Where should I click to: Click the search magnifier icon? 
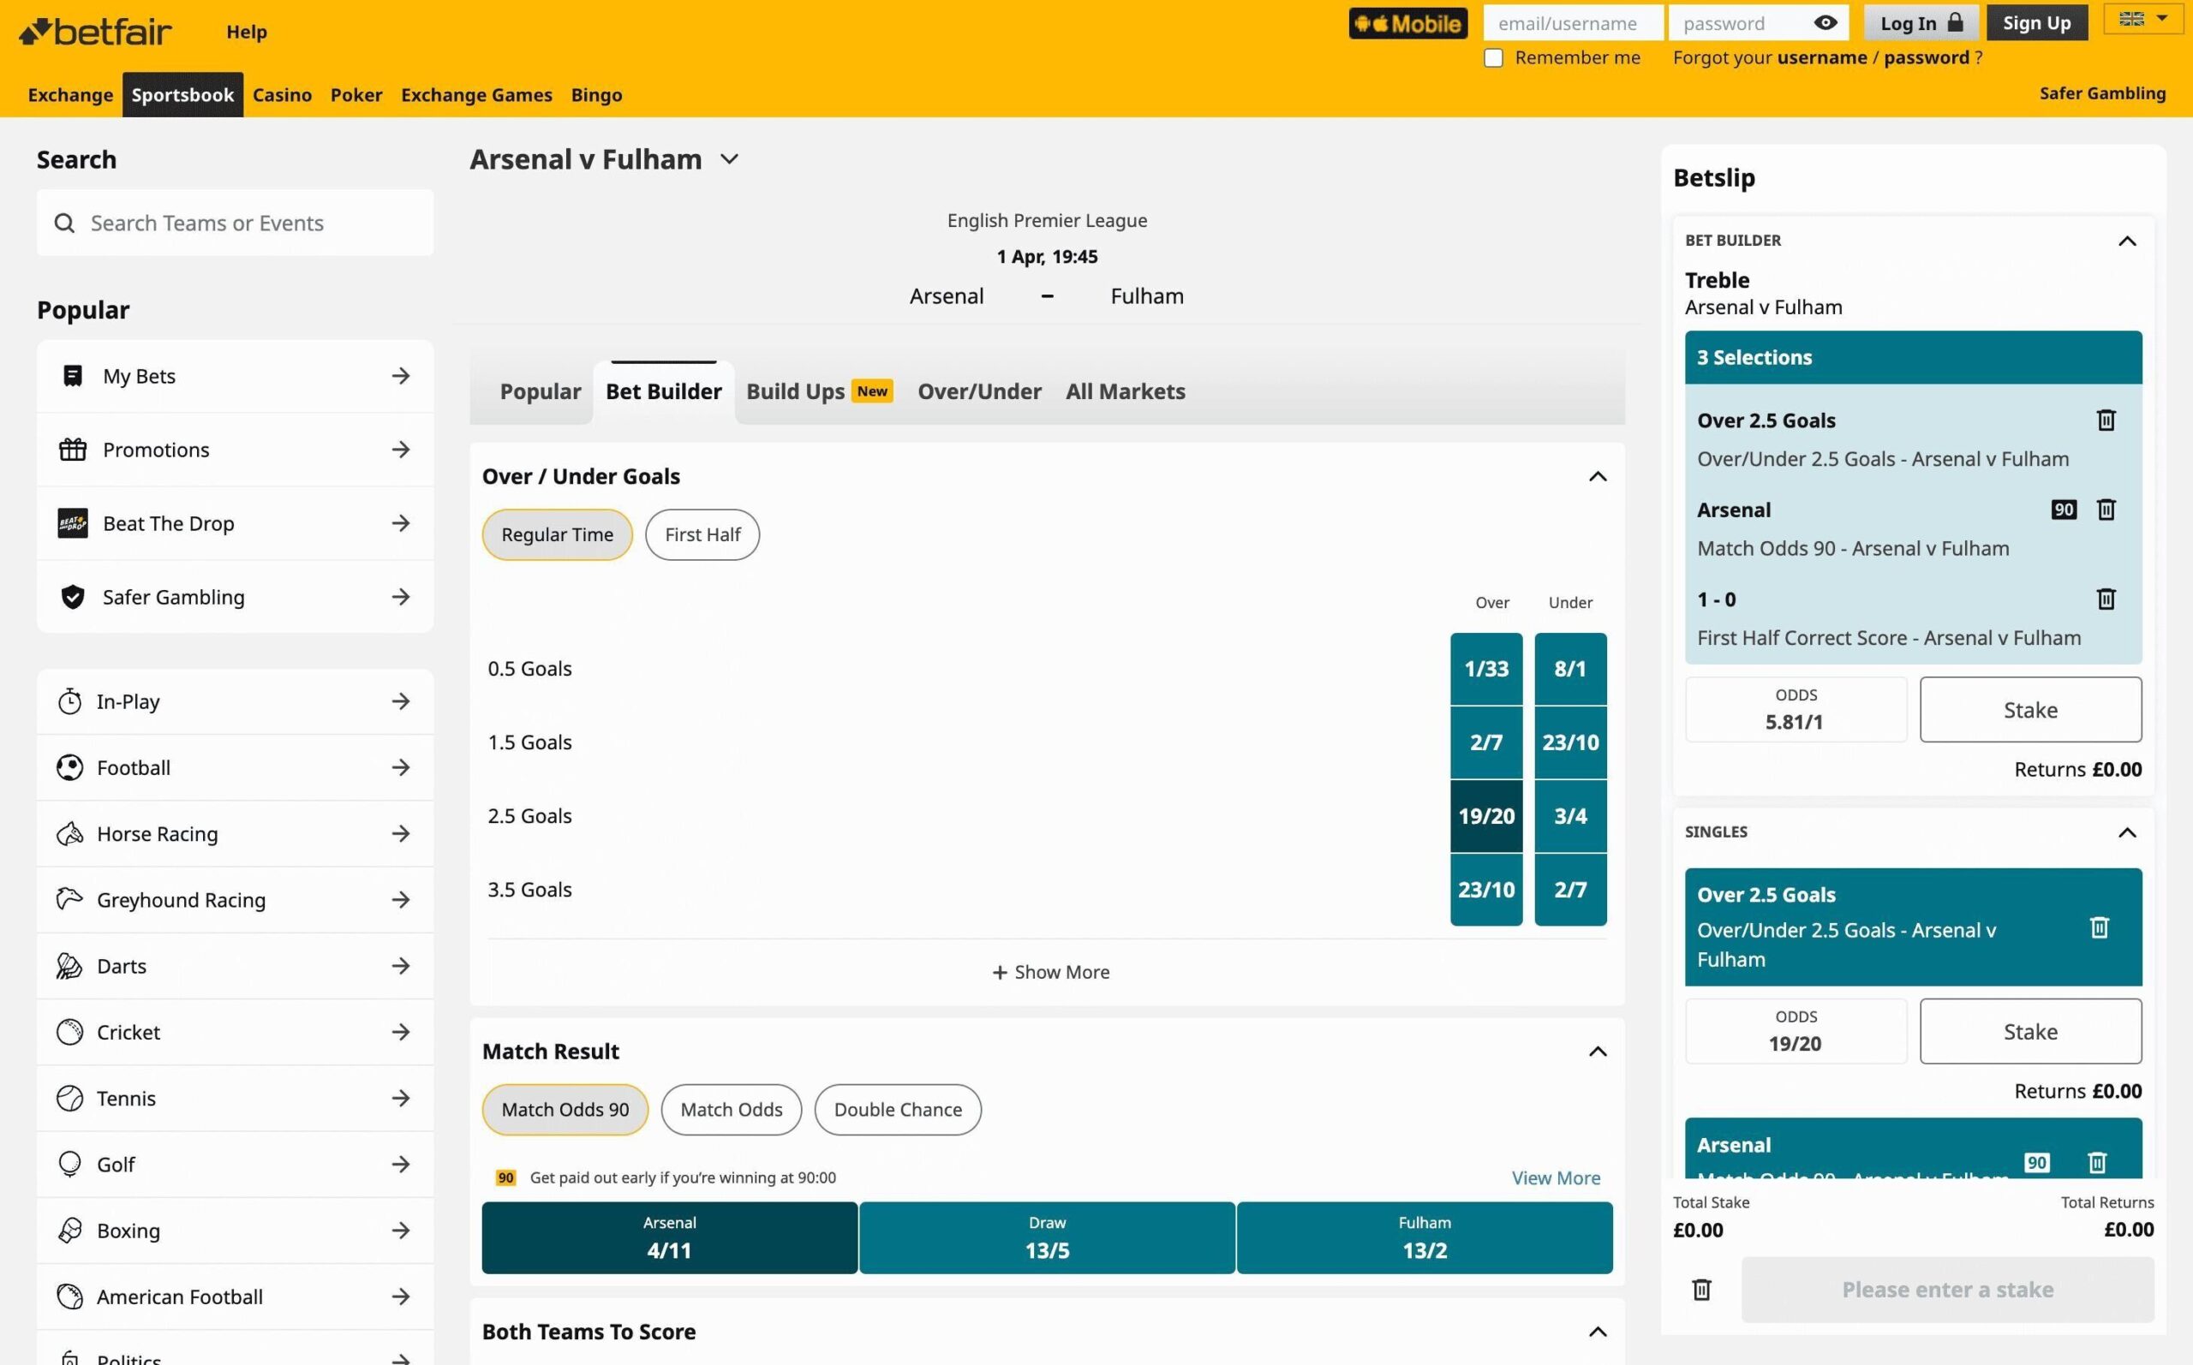(64, 223)
